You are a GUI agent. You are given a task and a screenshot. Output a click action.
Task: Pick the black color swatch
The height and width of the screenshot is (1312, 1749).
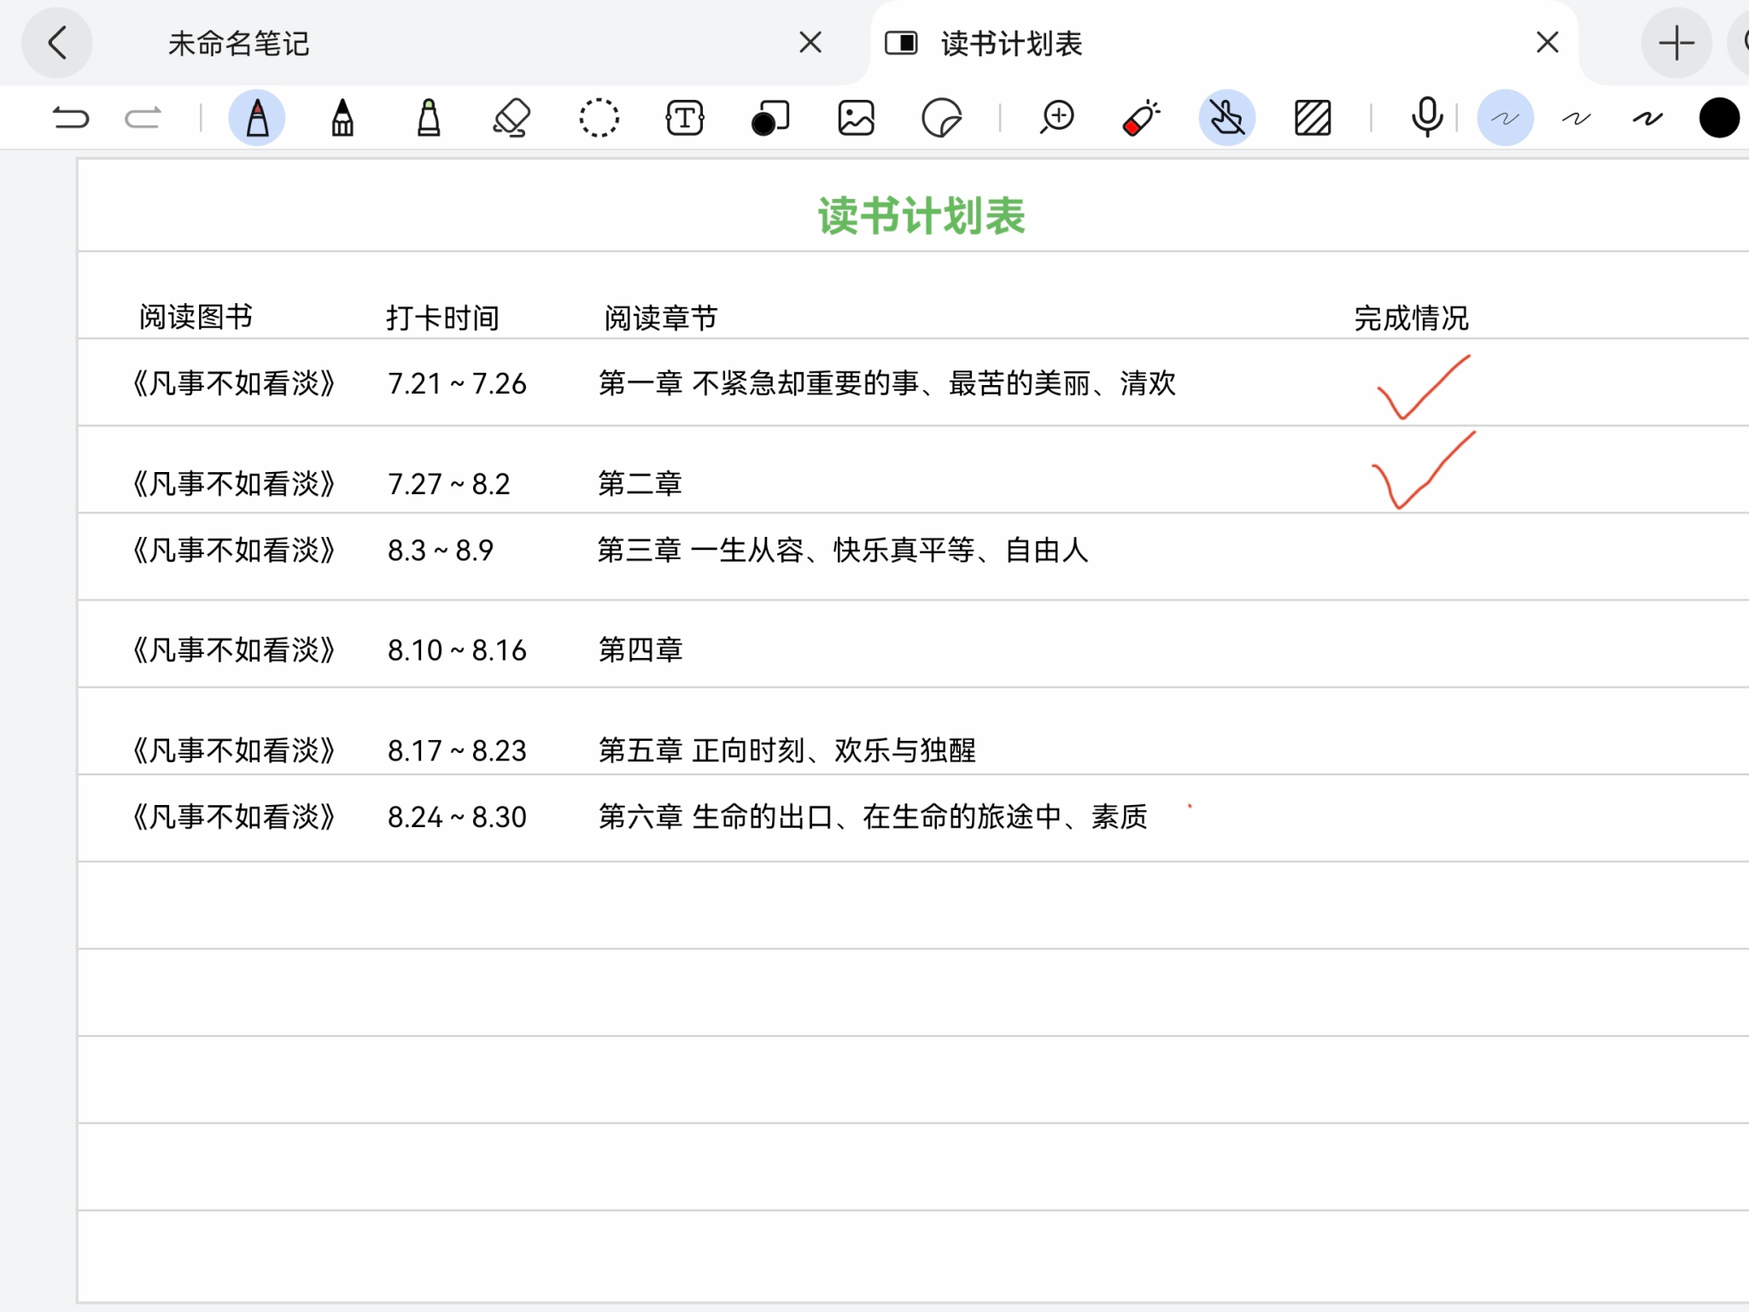click(x=1719, y=118)
